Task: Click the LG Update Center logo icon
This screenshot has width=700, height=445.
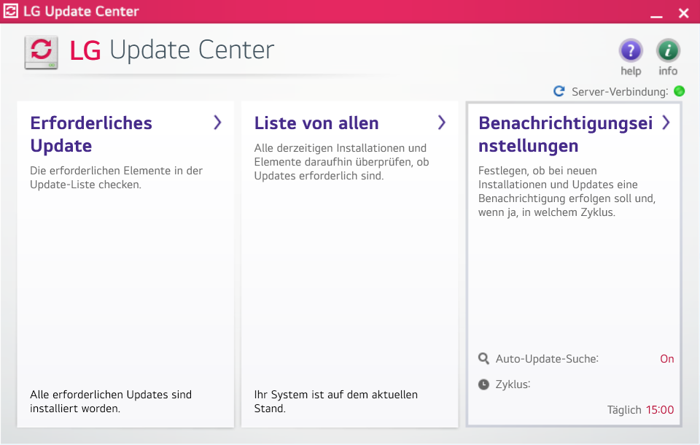Action: (x=42, y=52)
